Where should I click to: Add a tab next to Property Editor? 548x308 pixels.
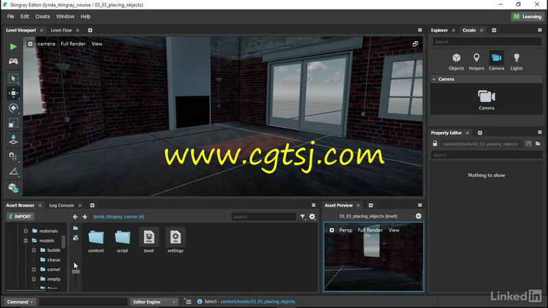tap(480, 133)
